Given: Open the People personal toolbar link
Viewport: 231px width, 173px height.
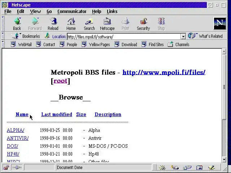Looking at the screenshot, I should pyautogui.click(x=68, y=44).
